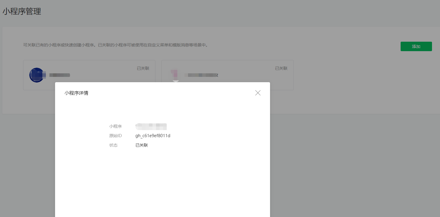Click the 已关联 status value in dialog
The image size is (440, 217).
pyautogui.click(x=142, y=145)
